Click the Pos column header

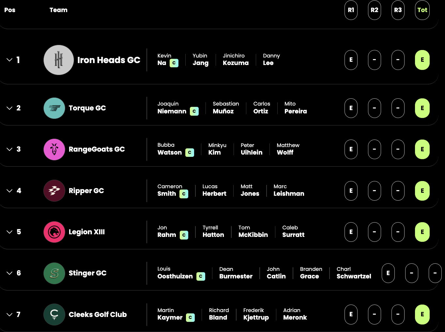pos(10,10)
